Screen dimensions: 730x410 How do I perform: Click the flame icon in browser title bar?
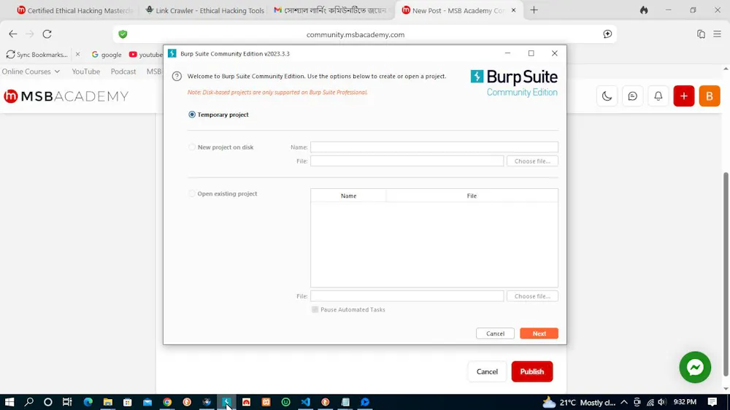coord(644,10)
